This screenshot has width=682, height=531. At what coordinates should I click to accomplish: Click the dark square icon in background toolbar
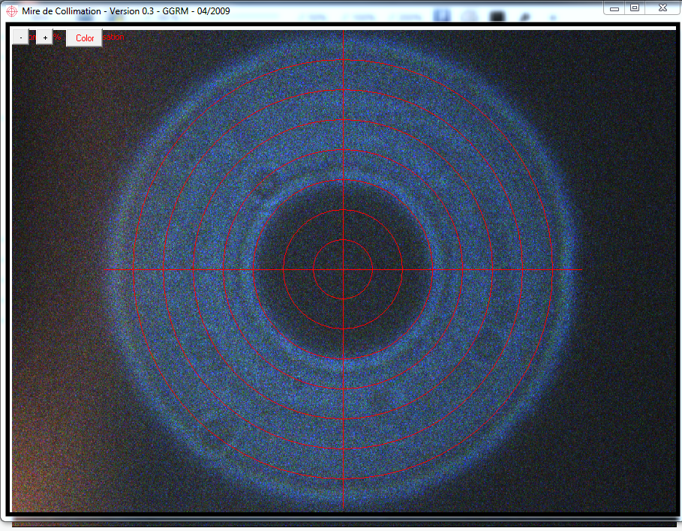pyautogui.click(x=497, y=13)
